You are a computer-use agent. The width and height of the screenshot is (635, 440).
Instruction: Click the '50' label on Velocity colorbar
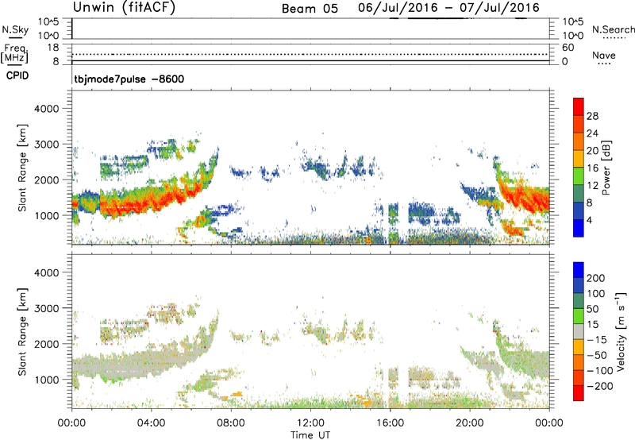(x=592, y=309)
